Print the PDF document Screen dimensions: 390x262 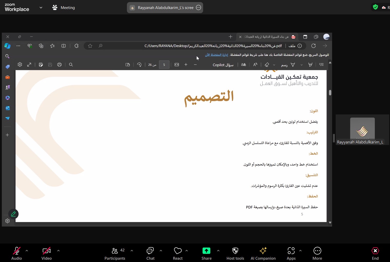(59, 65)
